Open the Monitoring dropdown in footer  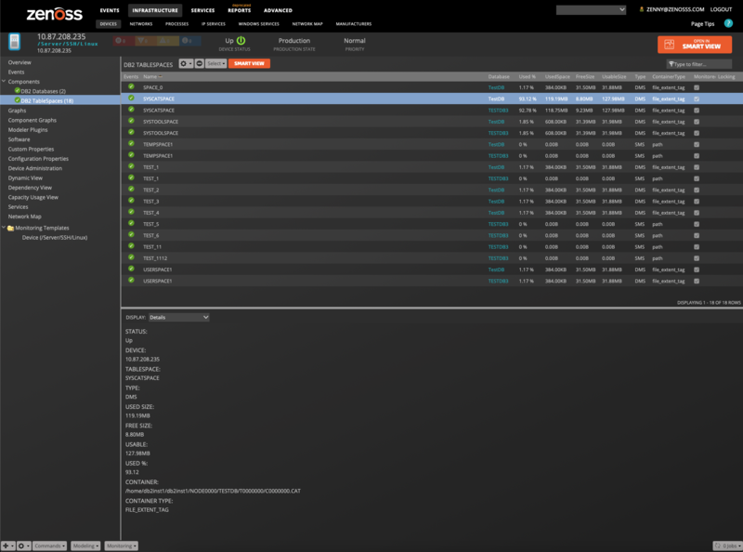pos(122,545)
